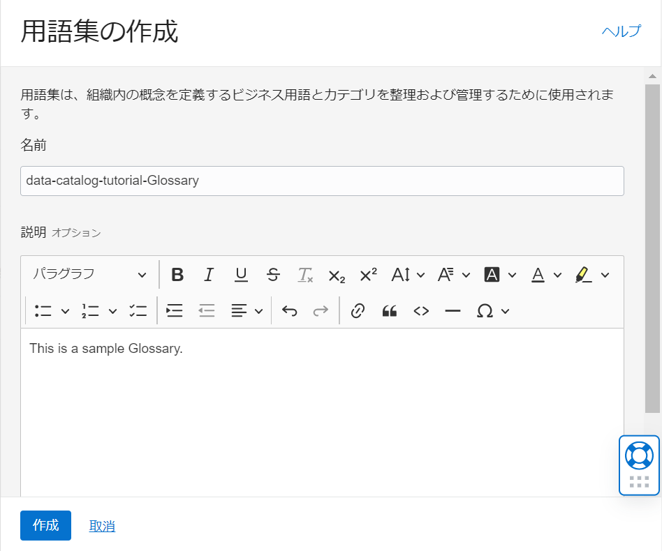Click the superscript icon

pyautogui.click(x=368, y=275)
